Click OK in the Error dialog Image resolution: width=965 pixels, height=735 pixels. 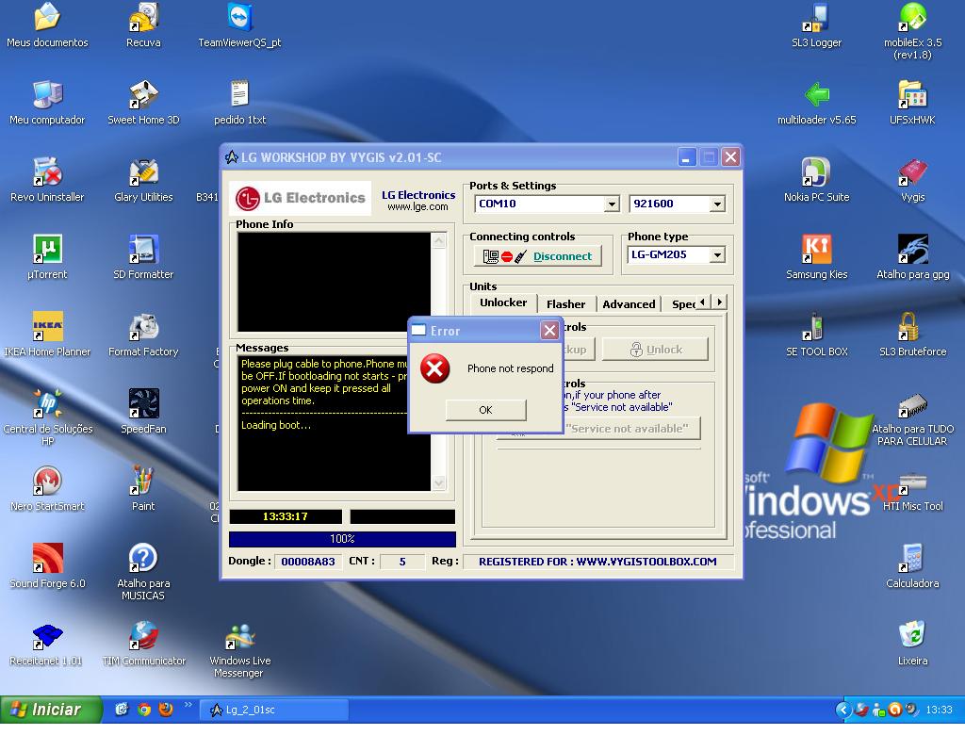click(x=485, y=410)
